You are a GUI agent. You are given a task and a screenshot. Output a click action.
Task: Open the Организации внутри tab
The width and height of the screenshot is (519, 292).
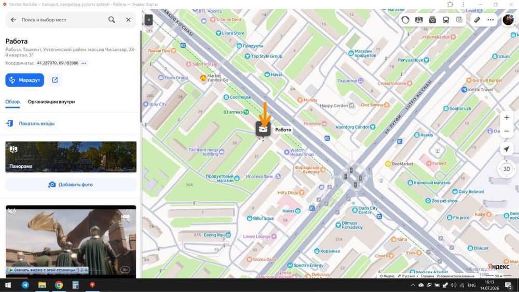[x=51, y=102]
